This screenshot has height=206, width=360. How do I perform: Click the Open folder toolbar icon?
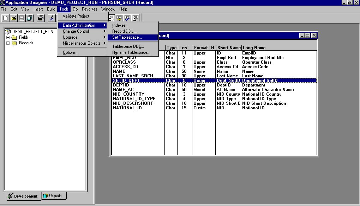pos(13,18)
